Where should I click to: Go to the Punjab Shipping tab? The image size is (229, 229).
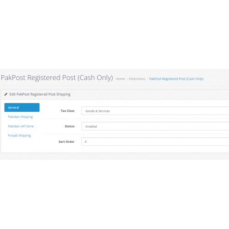[x=19, y=136]
